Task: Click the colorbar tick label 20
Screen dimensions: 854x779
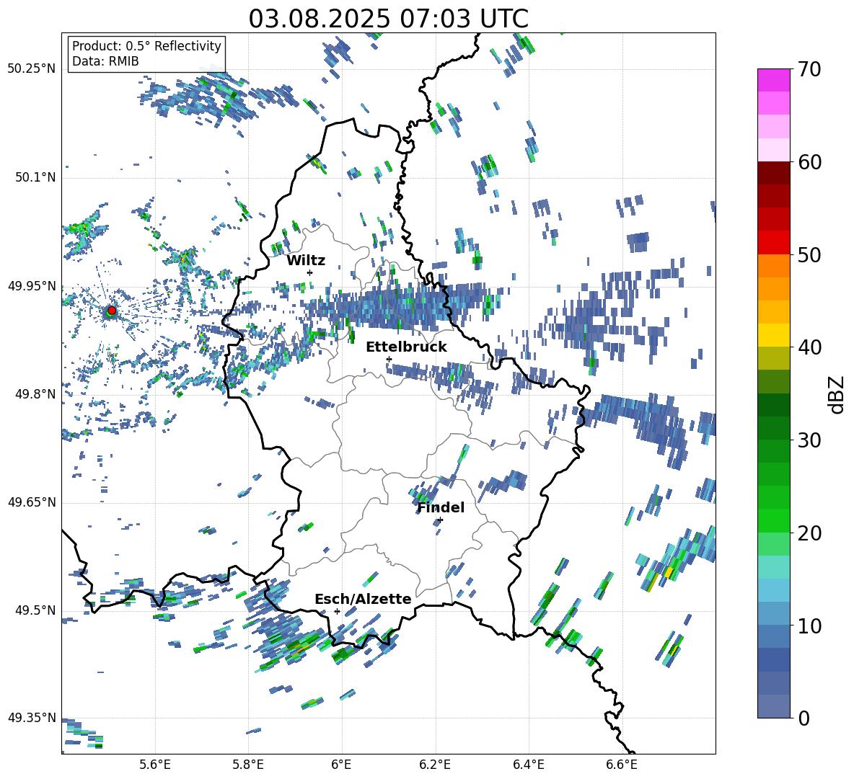Action: click(809, 533)
